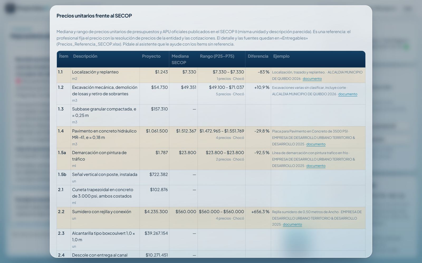Click the "+656,3 %" difference value
This screenshot has width=422, height=263.
point(260,211)
